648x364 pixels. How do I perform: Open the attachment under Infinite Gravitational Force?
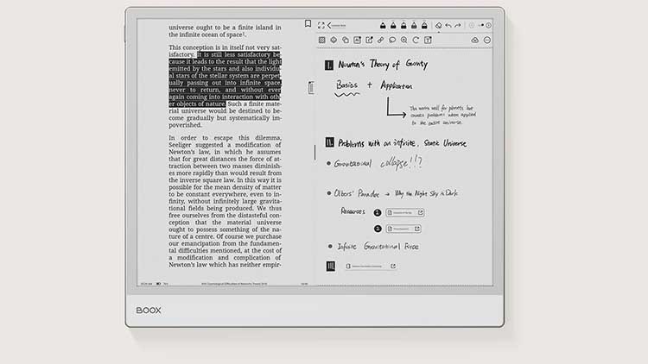click(x=370, y=267)
